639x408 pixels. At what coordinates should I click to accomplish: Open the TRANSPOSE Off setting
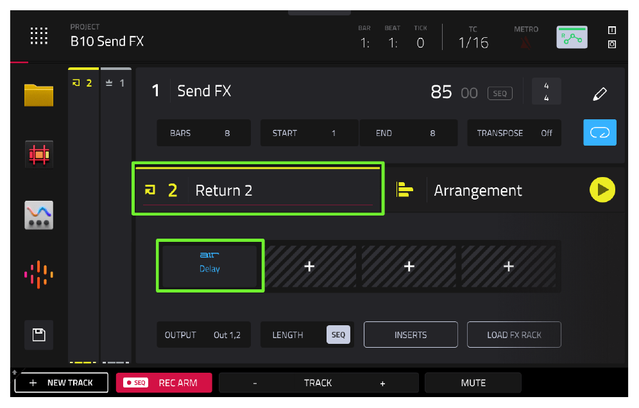(514, 133)
